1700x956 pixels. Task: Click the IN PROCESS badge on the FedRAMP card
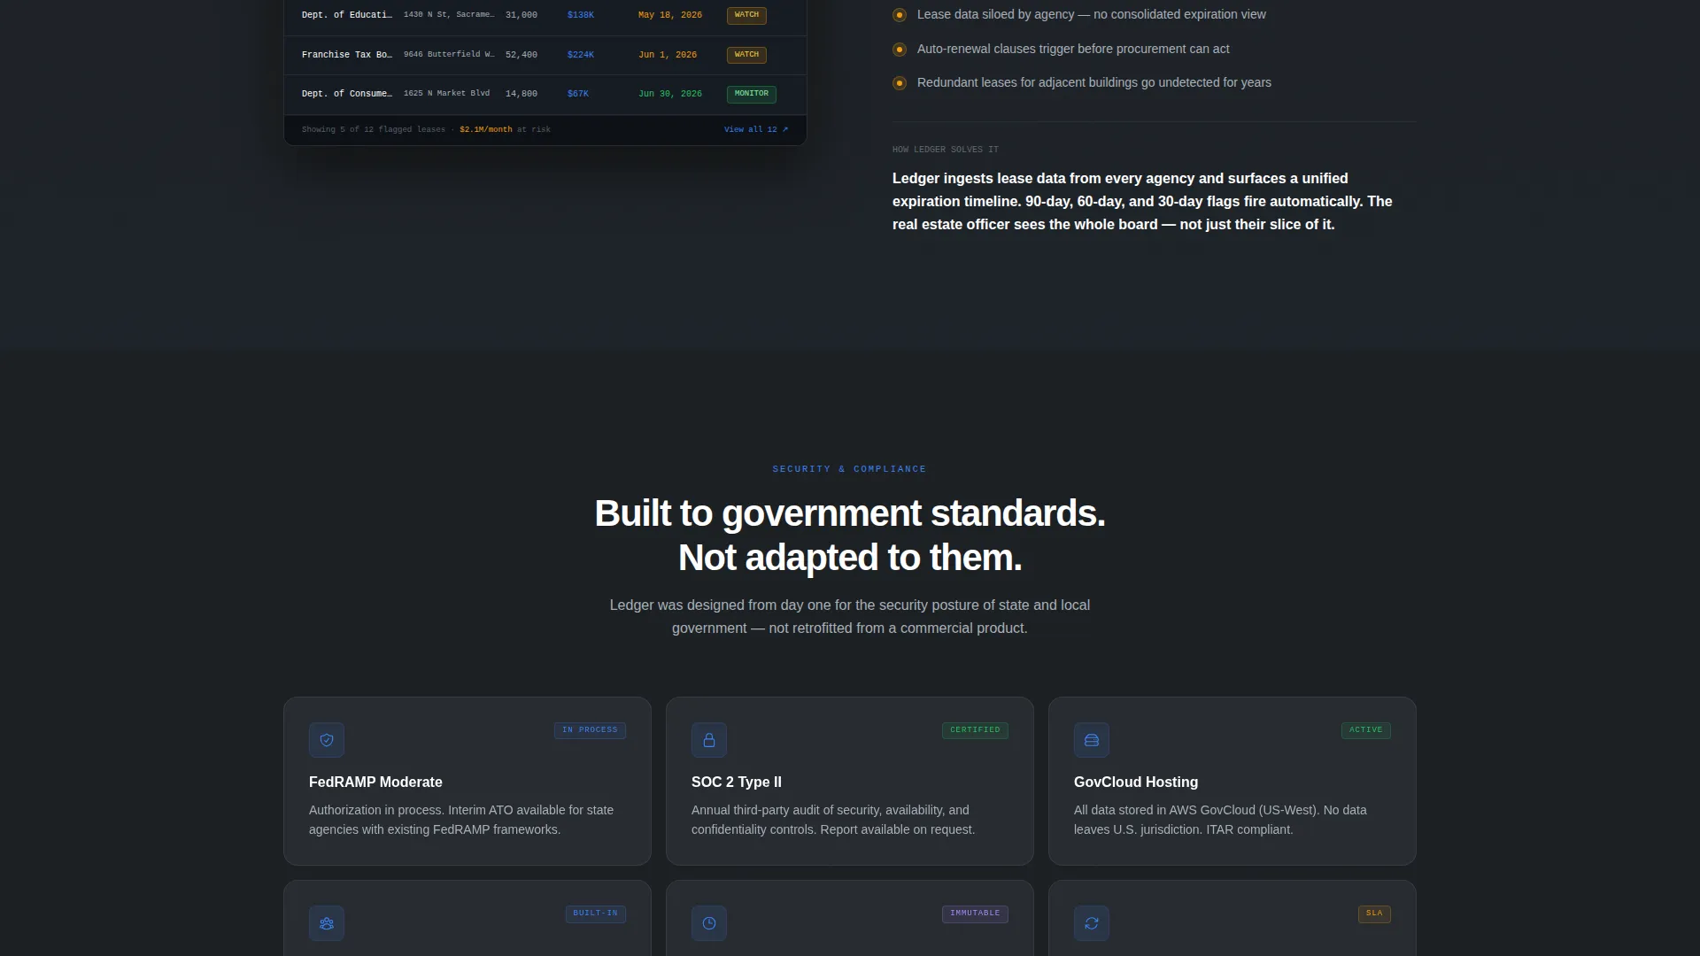pos(590,730)
